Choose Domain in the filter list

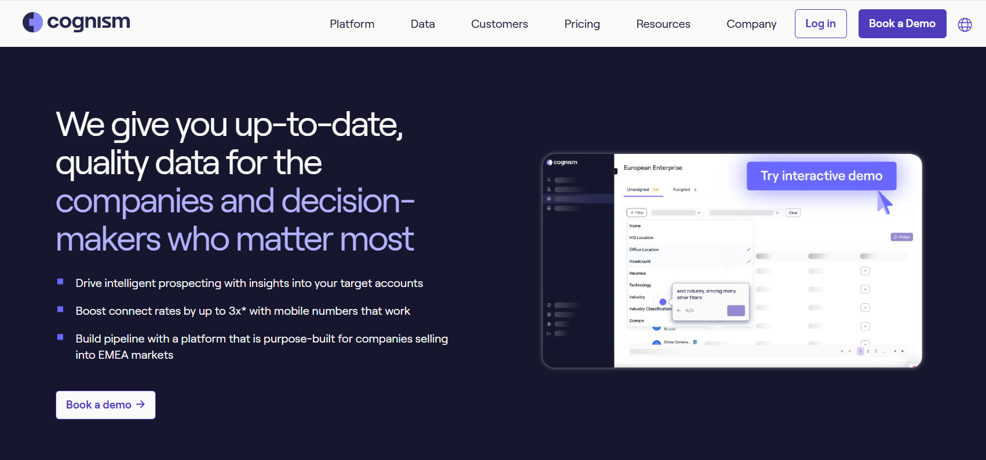637,321
